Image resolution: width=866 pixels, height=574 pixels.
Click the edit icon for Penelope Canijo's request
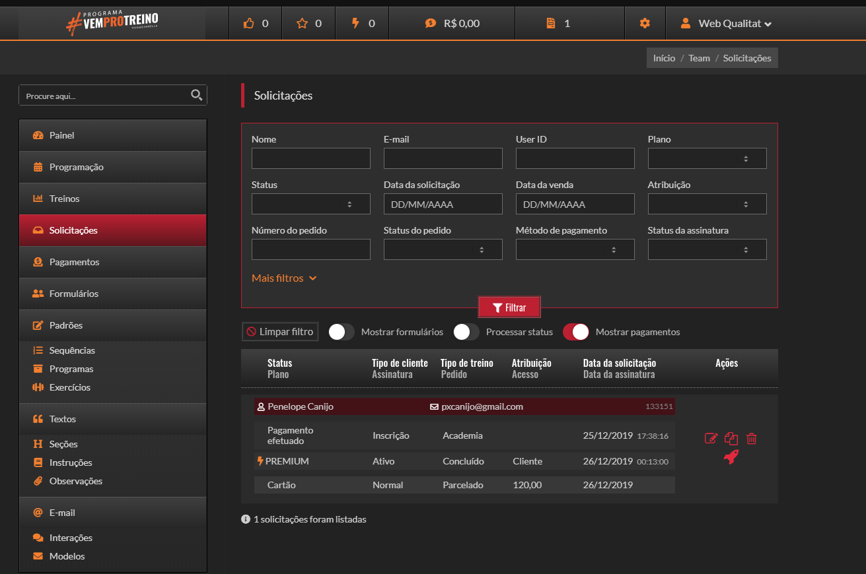click(711, 439)
